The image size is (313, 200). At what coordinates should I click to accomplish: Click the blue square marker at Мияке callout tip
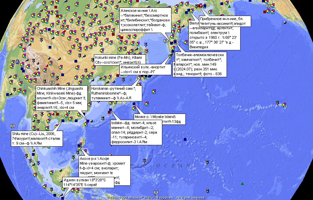pos(134,104)
